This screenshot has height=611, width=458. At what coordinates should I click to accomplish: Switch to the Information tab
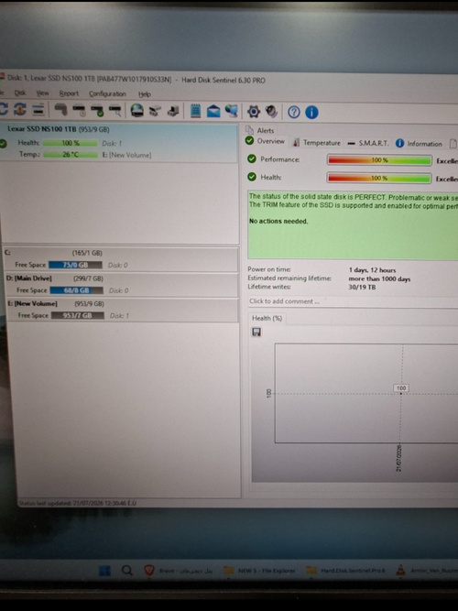(x=420, y=144)
